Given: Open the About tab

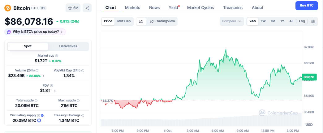Looking at the screenshot, I should [x=257, y=8].
